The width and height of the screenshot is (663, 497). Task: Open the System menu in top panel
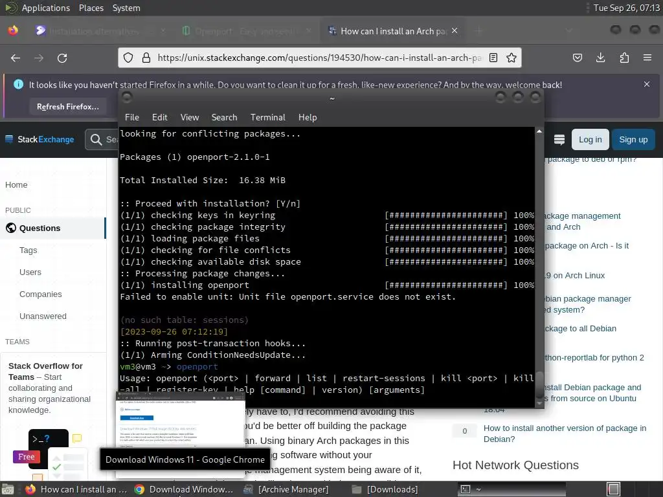126,8
